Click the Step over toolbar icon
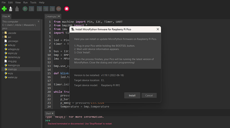Viewport: 230px width, 128px height. pyautogui.click(x=39, y=9)
